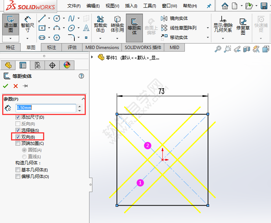The image size is (271, 223).
Task: Open the Edit (编辑) menu
Action: coord(93,6)
